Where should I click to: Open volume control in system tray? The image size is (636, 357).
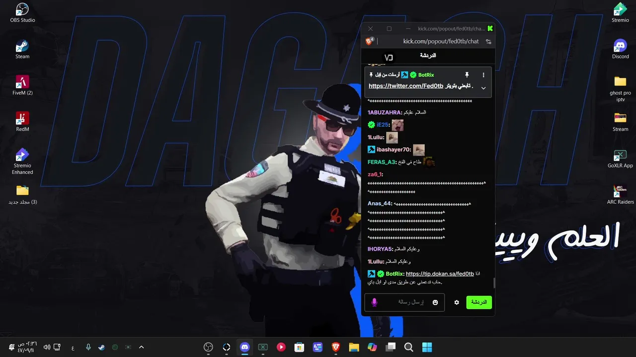coord(47,347)
